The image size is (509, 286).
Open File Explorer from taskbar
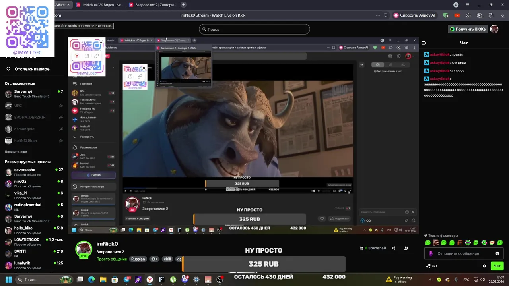(103, 280)
